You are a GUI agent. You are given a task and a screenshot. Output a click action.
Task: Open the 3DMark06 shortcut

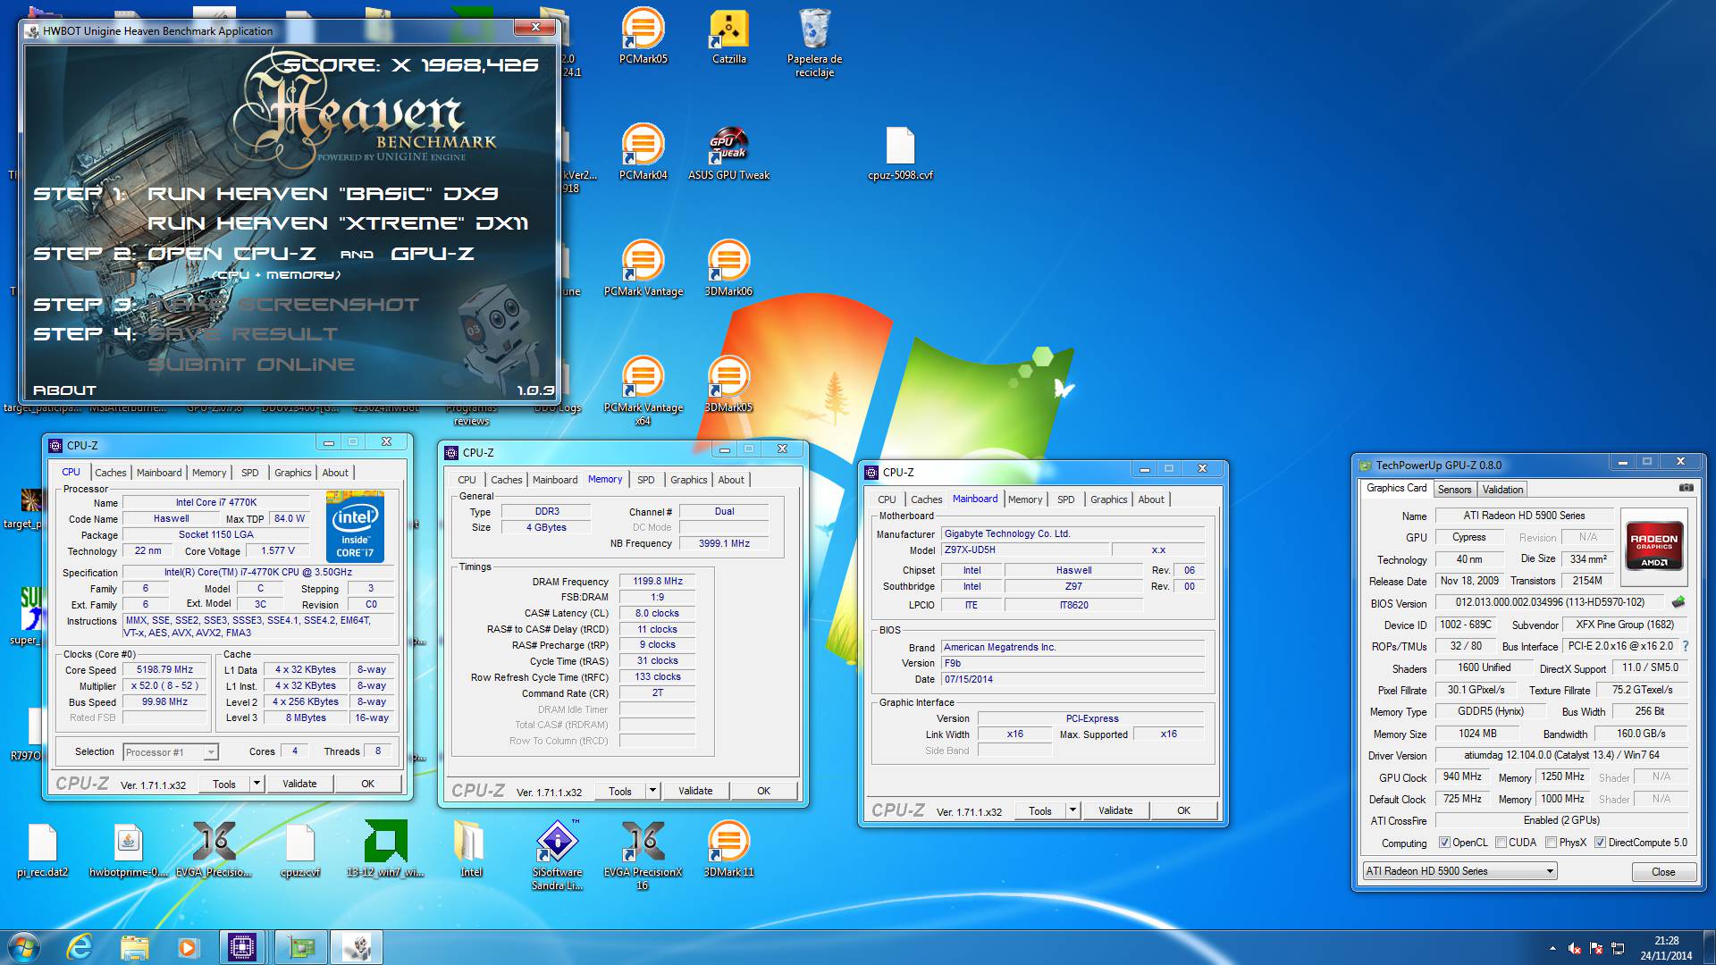coord(728,268)
